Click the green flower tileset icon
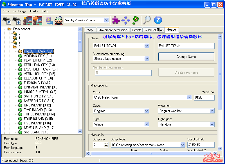This screenshot has height=164, width=225. (x=136, y=20)
